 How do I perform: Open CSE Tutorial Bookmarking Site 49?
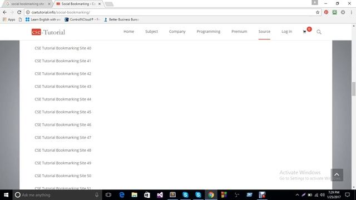pos(63,163)
